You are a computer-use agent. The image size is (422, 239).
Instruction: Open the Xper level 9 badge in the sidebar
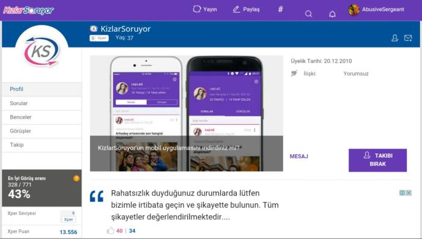click(68, 216)
